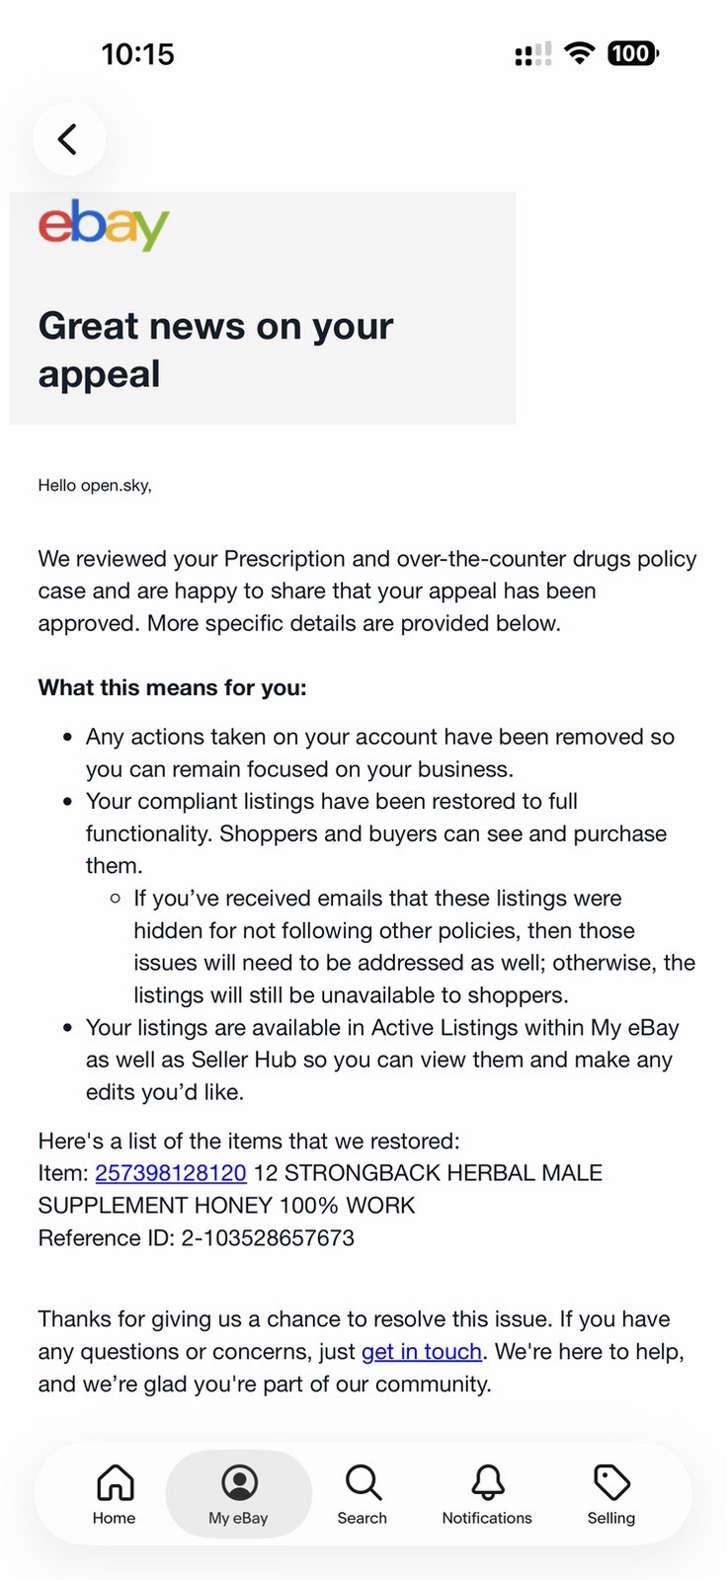
Task: Click the "get in touch" link
Action: 422,1351
